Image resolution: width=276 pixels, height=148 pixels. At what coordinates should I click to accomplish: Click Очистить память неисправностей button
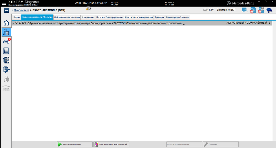[x=112, y=144]
